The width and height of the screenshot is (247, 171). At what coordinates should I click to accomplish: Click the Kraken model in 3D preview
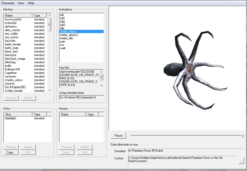pos(195,70)
